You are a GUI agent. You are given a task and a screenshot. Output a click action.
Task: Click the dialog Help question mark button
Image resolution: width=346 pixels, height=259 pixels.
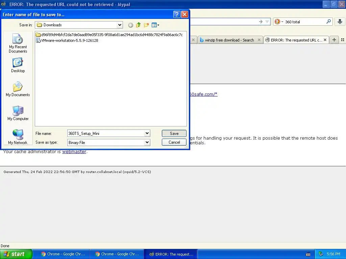pyautogui.click(x=177, y=15)
